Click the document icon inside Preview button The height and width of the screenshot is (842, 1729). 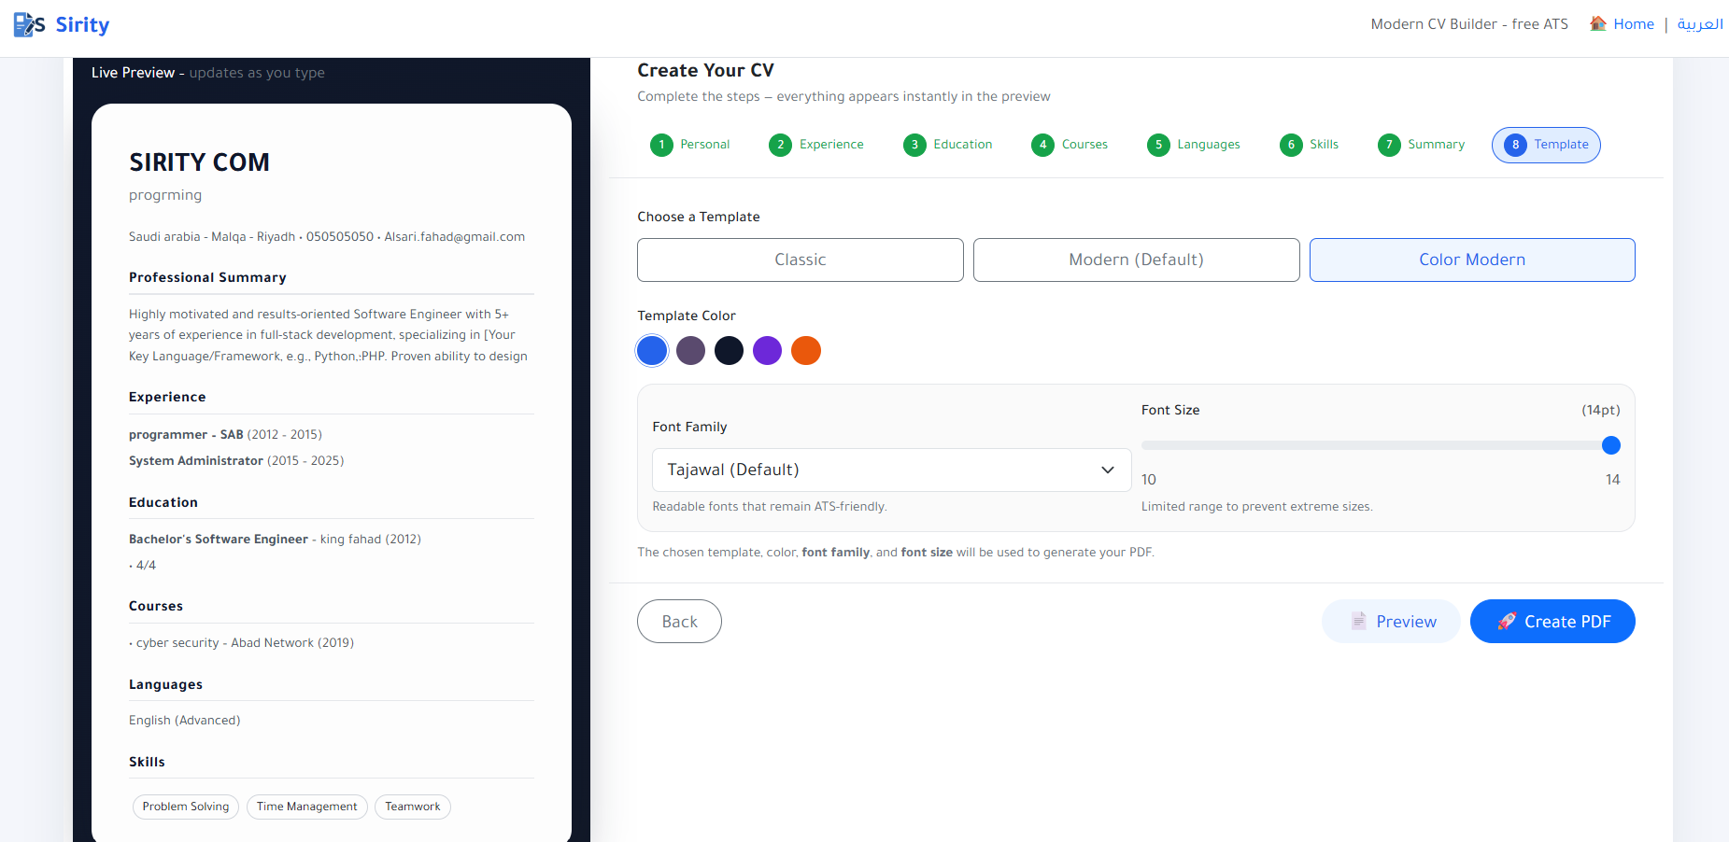pos(1358,621)
